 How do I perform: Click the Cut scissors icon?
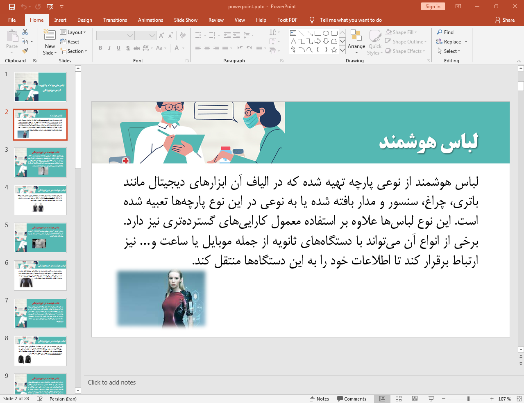[25, 32]
